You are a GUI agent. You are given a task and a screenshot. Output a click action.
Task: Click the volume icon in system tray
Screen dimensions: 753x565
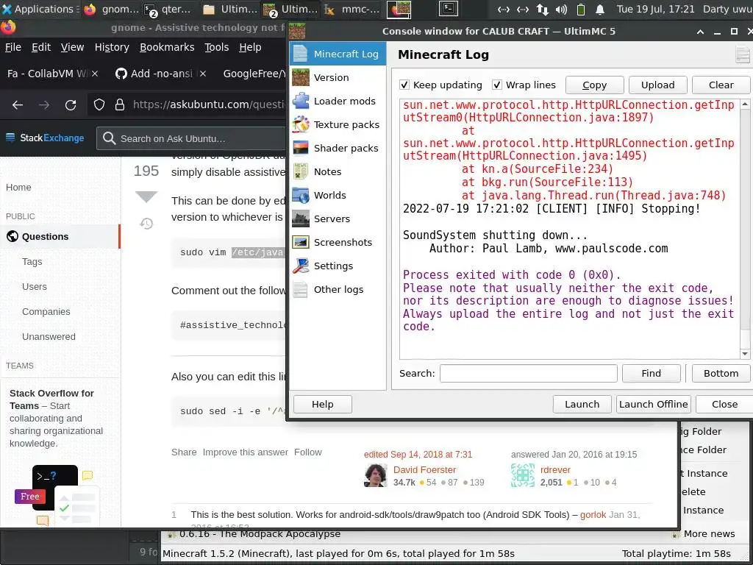(561, 9)
